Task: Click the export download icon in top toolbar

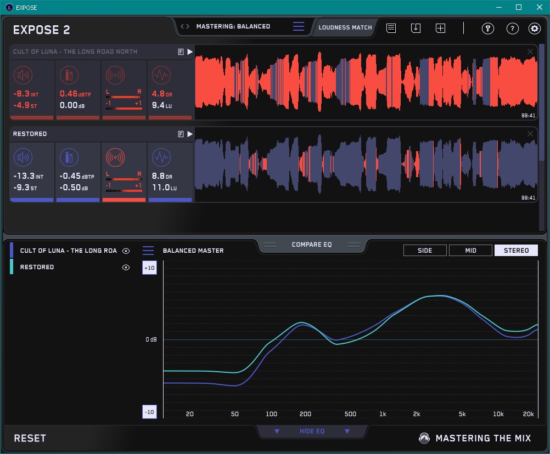Action: pyautogui.click(x=416, y=28)
